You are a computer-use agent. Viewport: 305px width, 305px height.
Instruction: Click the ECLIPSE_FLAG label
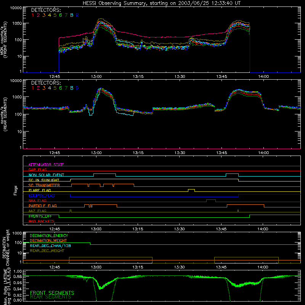[42, 196]
